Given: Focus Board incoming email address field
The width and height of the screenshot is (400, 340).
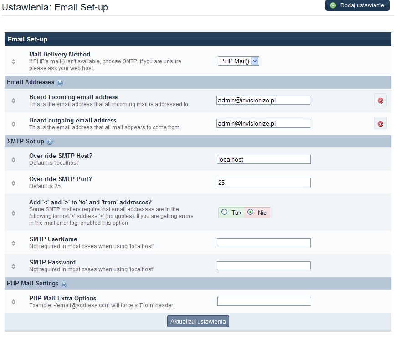Looking at the screenshot, I should tap(263, 100).
